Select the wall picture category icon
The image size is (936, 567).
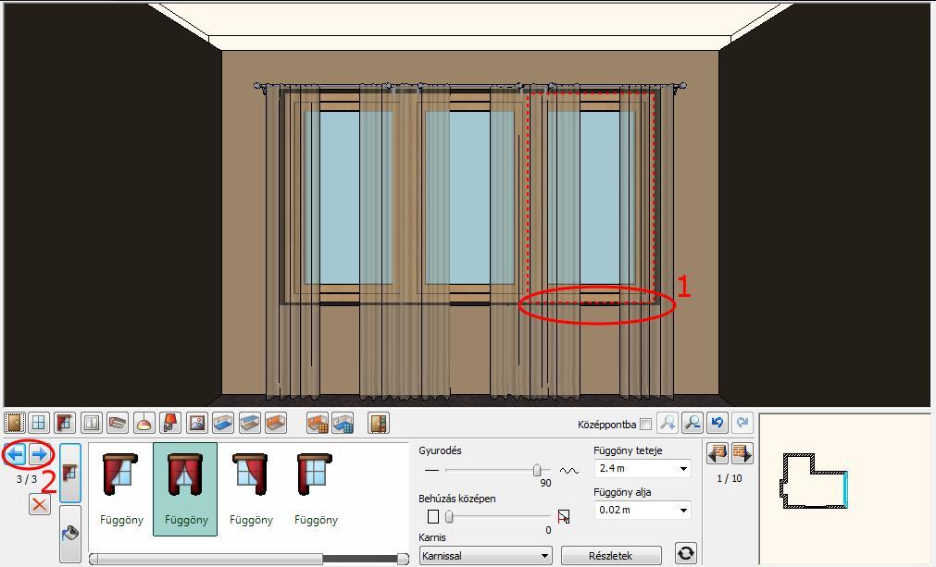tap(196, 424)
